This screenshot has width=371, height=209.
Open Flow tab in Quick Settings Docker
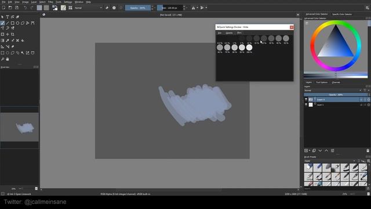click(239, 33)
